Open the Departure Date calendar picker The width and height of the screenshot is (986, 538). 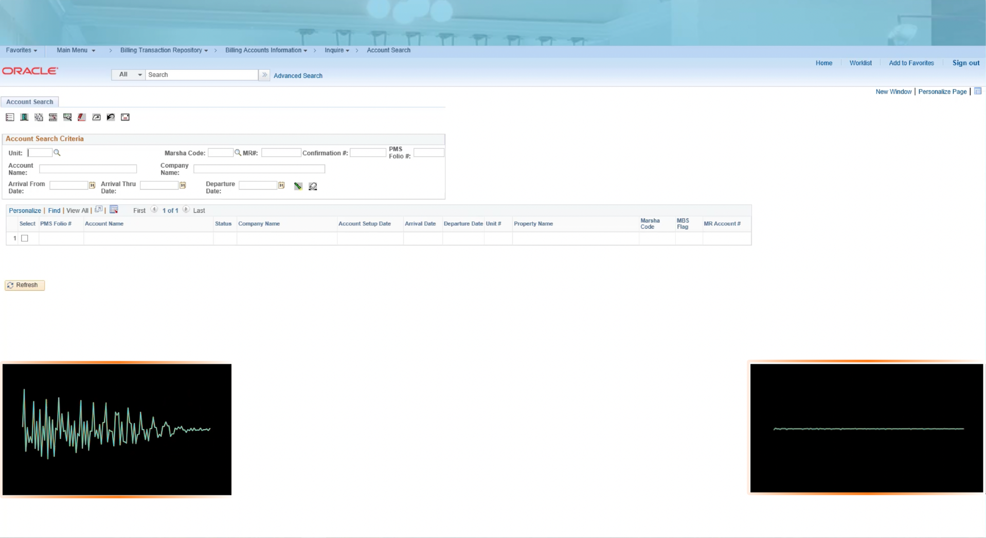coord(281,185)
